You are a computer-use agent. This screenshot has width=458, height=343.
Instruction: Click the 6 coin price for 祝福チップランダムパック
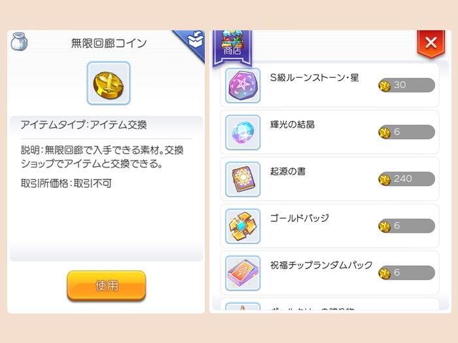coord(406,273)
